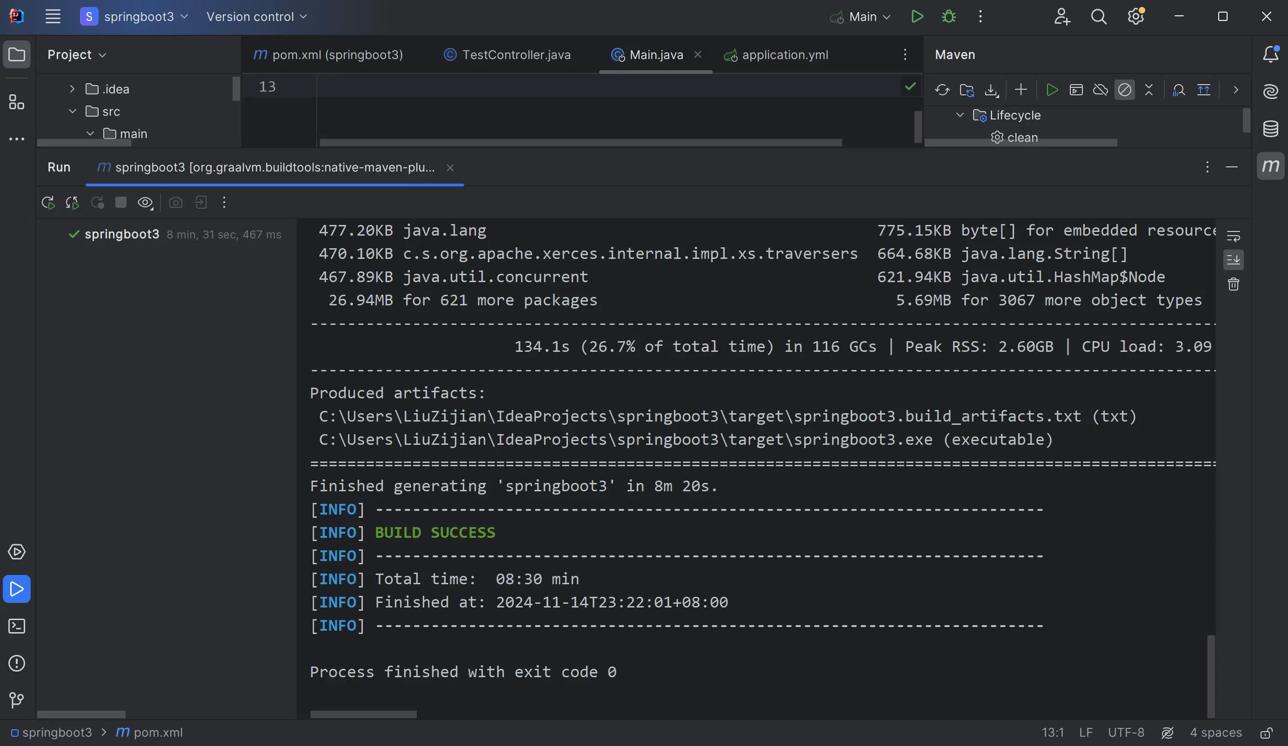Image resolution: width=1288 pixels, height=746 pixels.
Task: Add a Maven project with plus icon
Action: point(1021,90)
